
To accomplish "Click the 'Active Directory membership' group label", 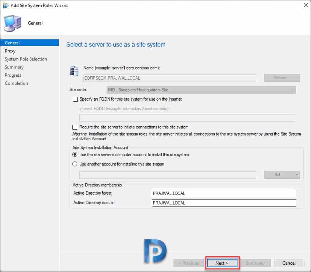I will (x=97, y=185).
